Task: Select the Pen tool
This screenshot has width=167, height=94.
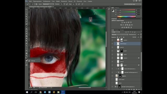Action: point(27,44)
